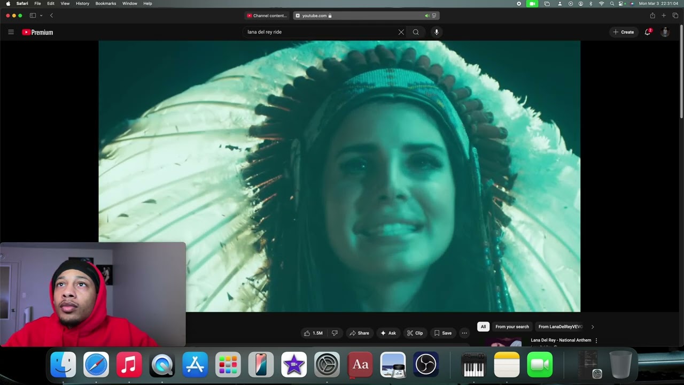The image size is (684, 385).
Task: Click the Clip button
Action: coord(415,333)
